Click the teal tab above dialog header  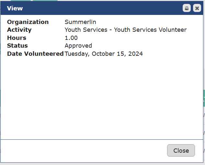click(x=45, y=1)
